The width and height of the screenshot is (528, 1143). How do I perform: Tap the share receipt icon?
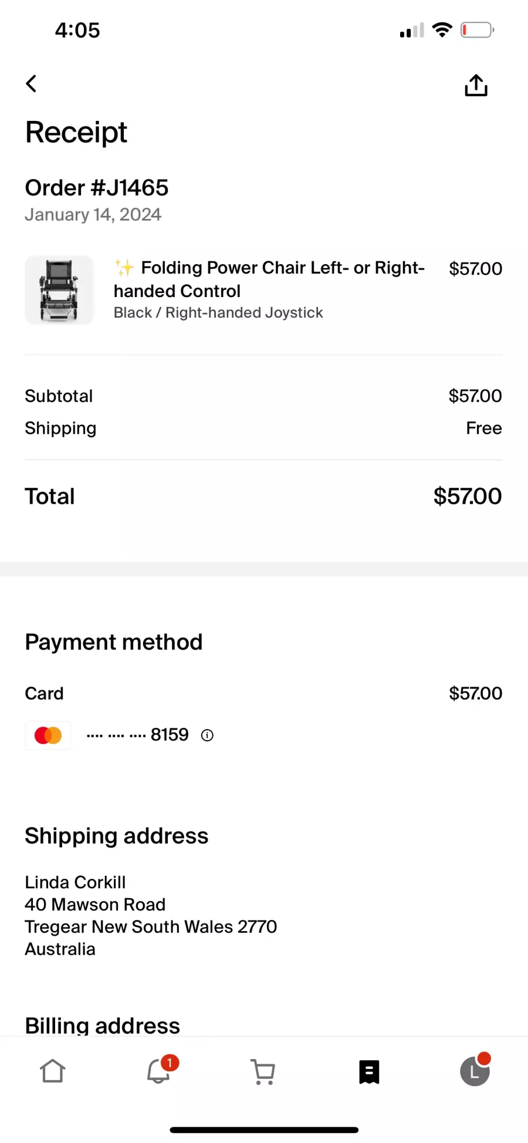tap(476, 85)
